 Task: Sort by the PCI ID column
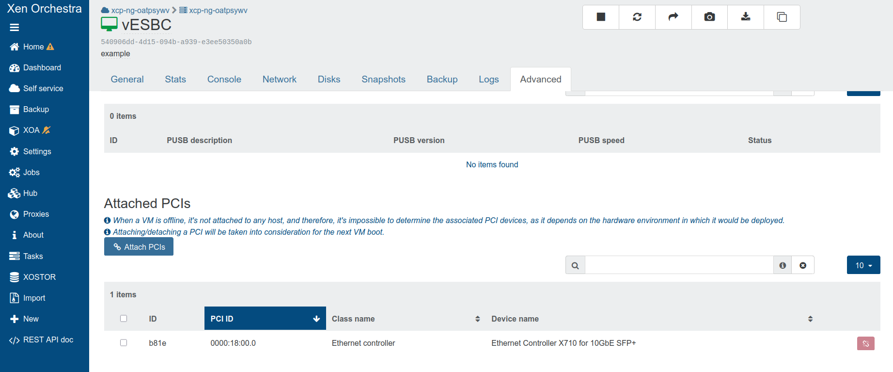pos(265,319)
